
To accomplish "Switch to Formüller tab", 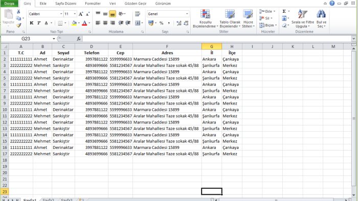I will (x=93, y=4).
